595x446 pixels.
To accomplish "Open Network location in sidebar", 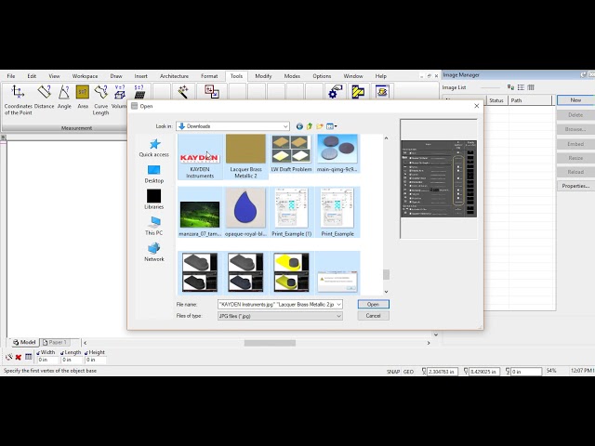I will pyautogui.click(x=154, y=252).
